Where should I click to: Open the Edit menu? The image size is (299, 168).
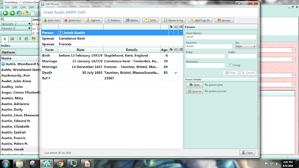click(x=15, y=7)
